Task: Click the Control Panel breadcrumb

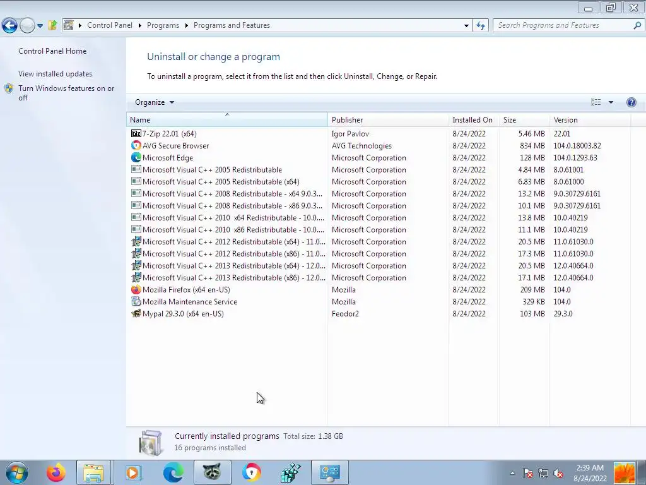Action: pyautogui.click(x=110, y=25)
